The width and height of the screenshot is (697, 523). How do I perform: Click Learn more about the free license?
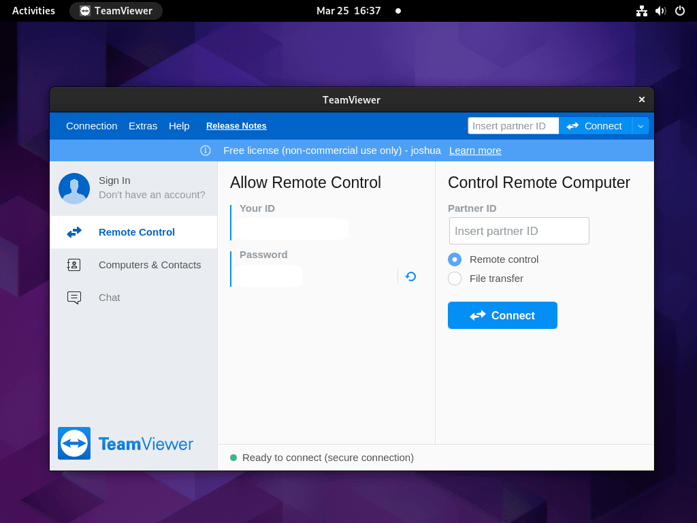tap(475, 150)
